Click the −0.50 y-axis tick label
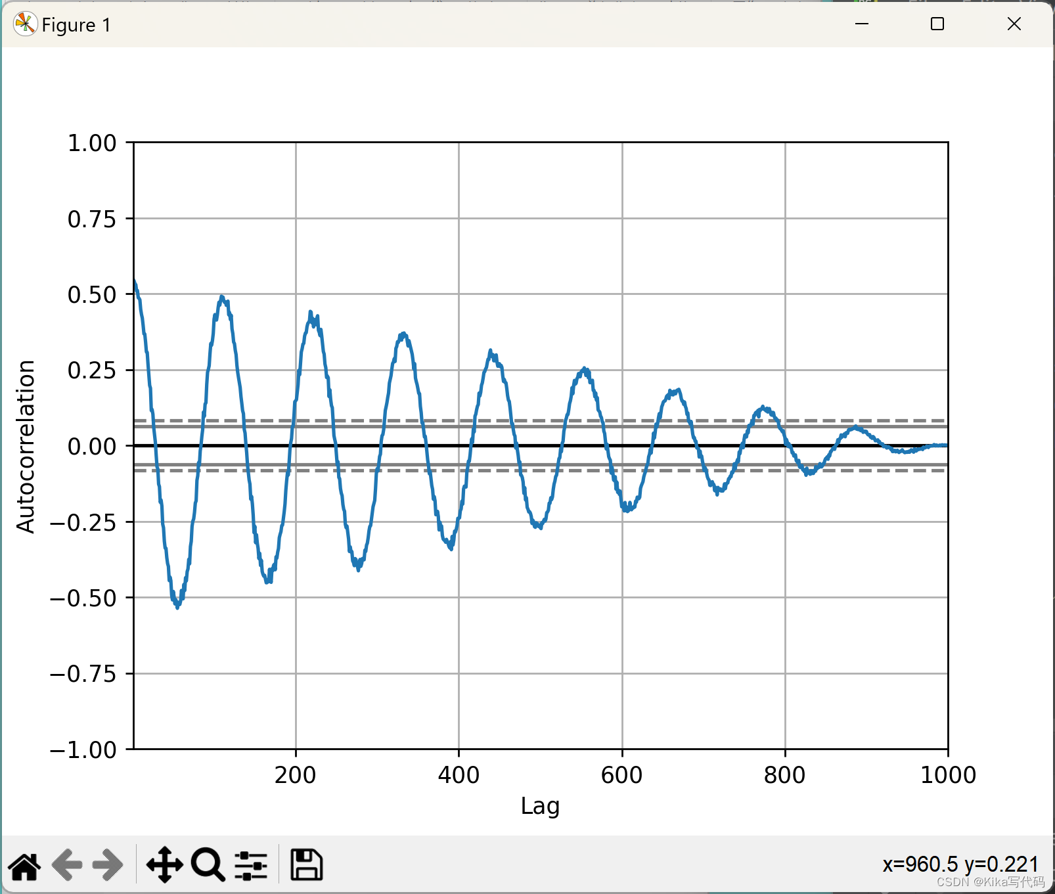 pyautogui.click(x=83, y=598)
